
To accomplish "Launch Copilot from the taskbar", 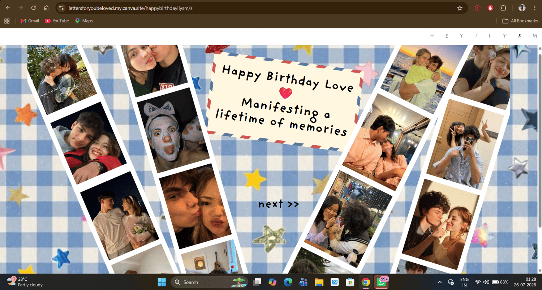I will click(x=272, y=282).
